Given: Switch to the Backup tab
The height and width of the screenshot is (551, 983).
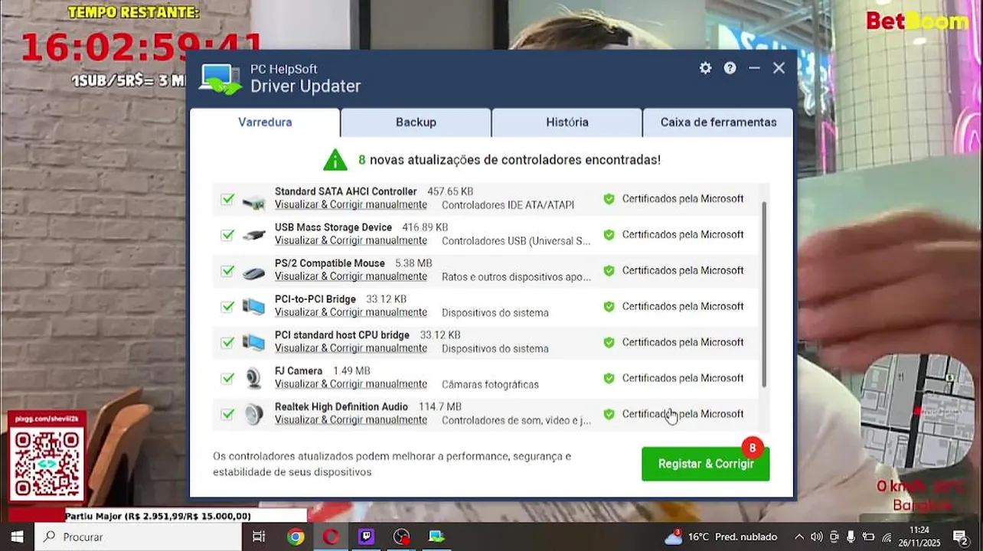Looking at the screenshot, I should tap(416, 122).
